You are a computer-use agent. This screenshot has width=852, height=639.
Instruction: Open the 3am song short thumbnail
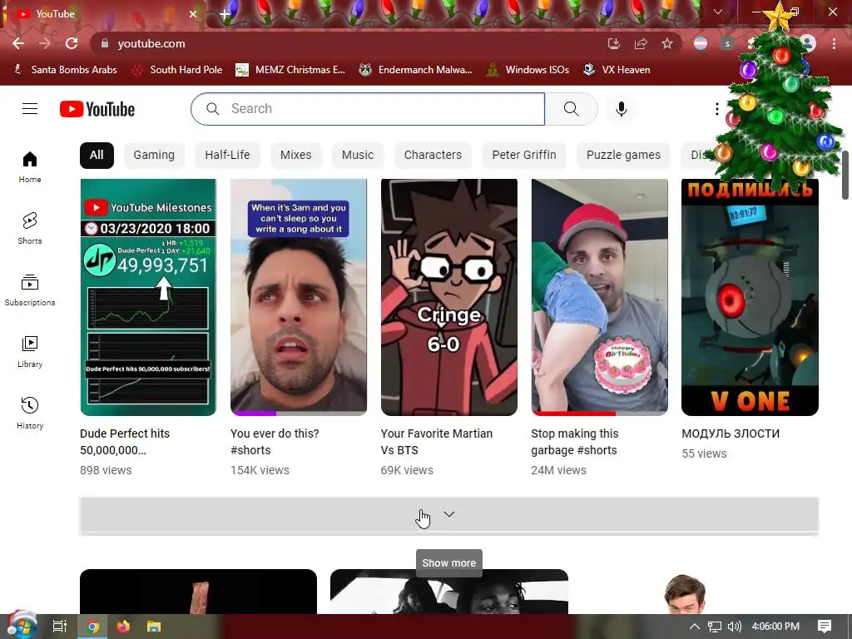click(x=299, y=297)
